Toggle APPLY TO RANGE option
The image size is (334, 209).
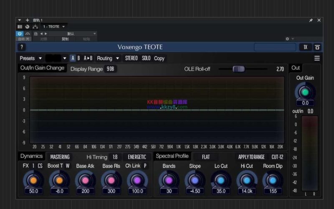(x=251, y=157)
